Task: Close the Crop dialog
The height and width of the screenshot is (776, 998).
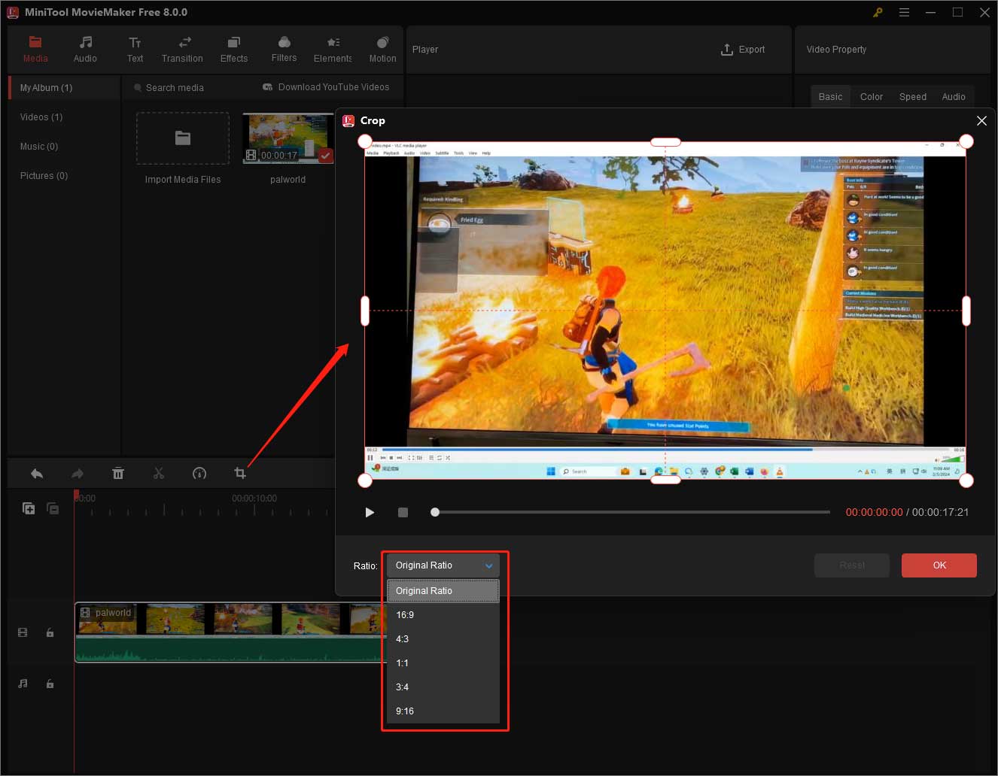Action: 981,121
